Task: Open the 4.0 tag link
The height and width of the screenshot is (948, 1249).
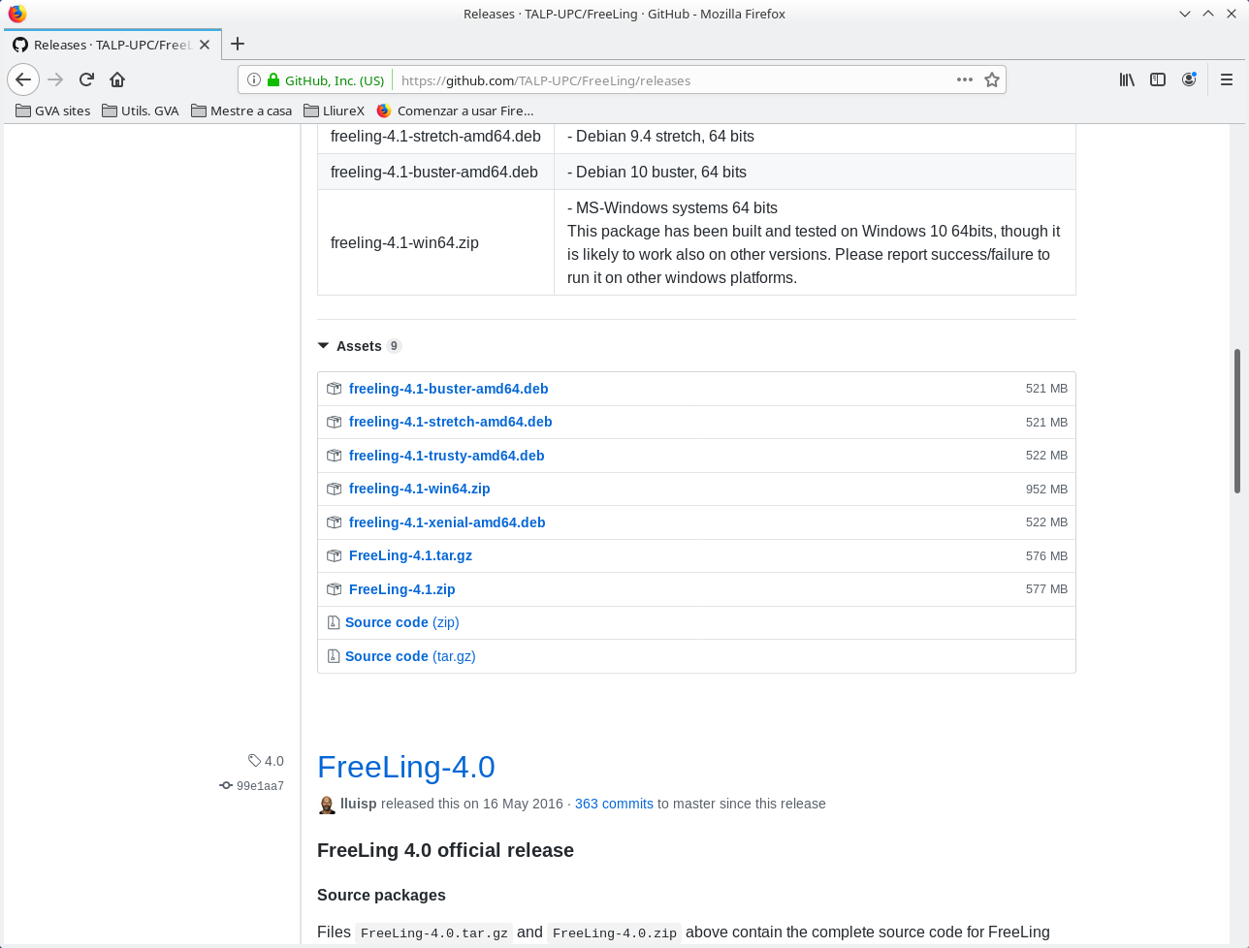Action: click(x=266, y=761)
